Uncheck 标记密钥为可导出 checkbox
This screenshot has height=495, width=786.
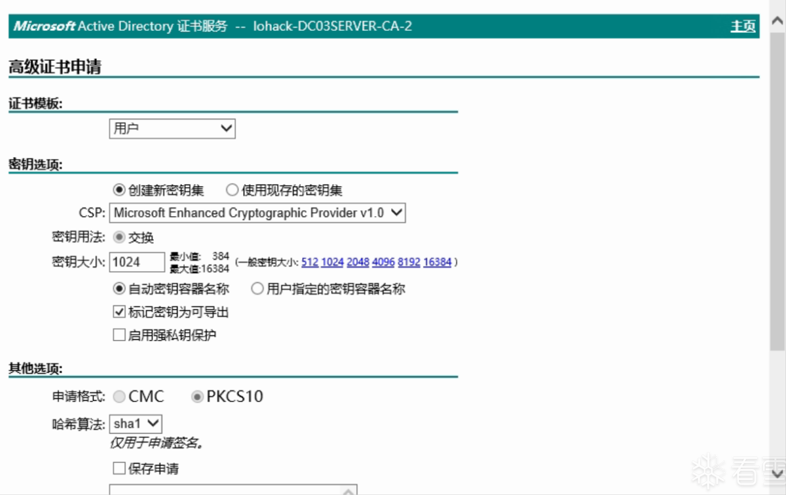[119, 312]
